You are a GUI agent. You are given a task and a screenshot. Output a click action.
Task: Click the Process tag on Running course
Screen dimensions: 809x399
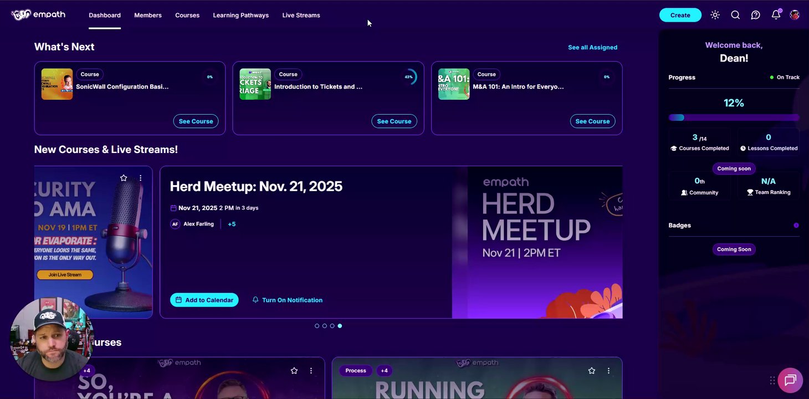click(x=356, y=371)
